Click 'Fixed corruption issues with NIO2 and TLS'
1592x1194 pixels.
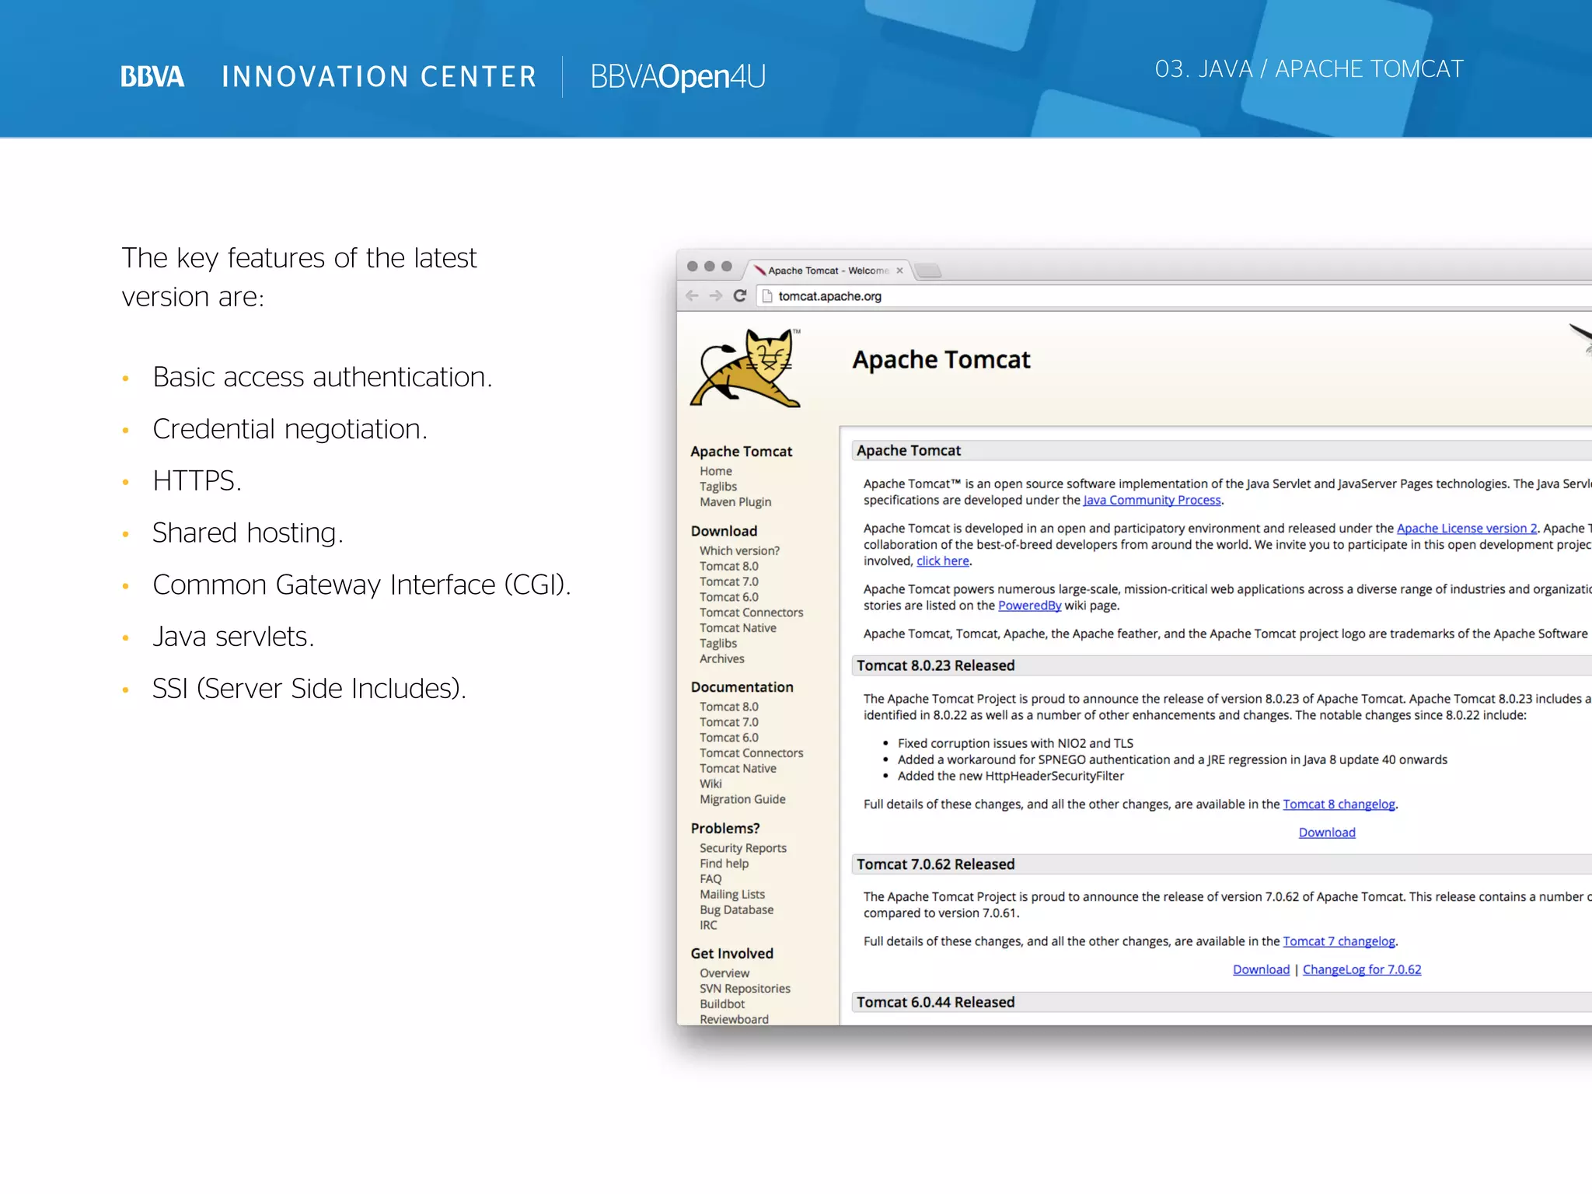[1015, 744]
